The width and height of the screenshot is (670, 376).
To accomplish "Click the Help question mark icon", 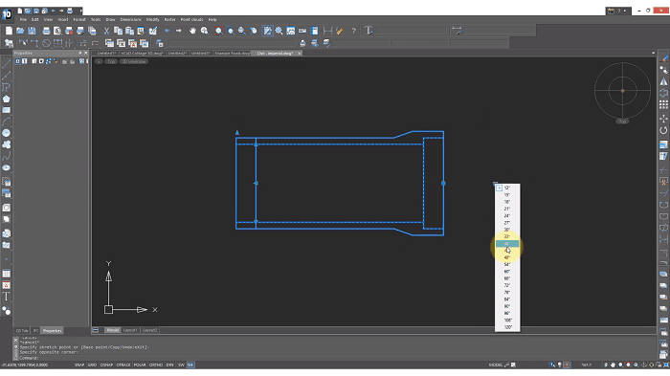I will coord(353,31).
